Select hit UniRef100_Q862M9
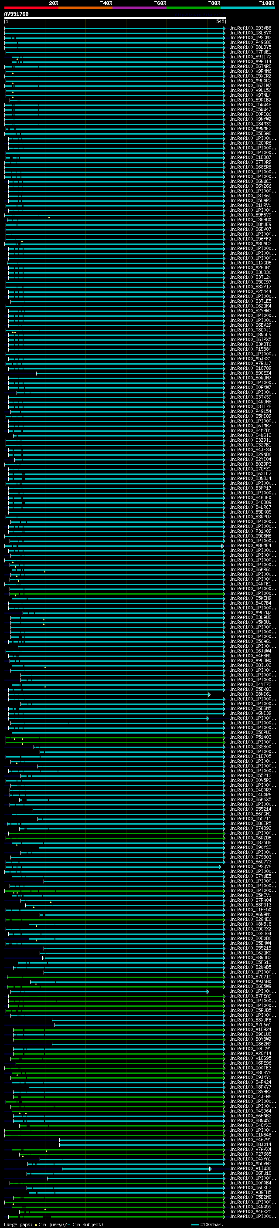279x1228 pixels. coord(250,1045)
